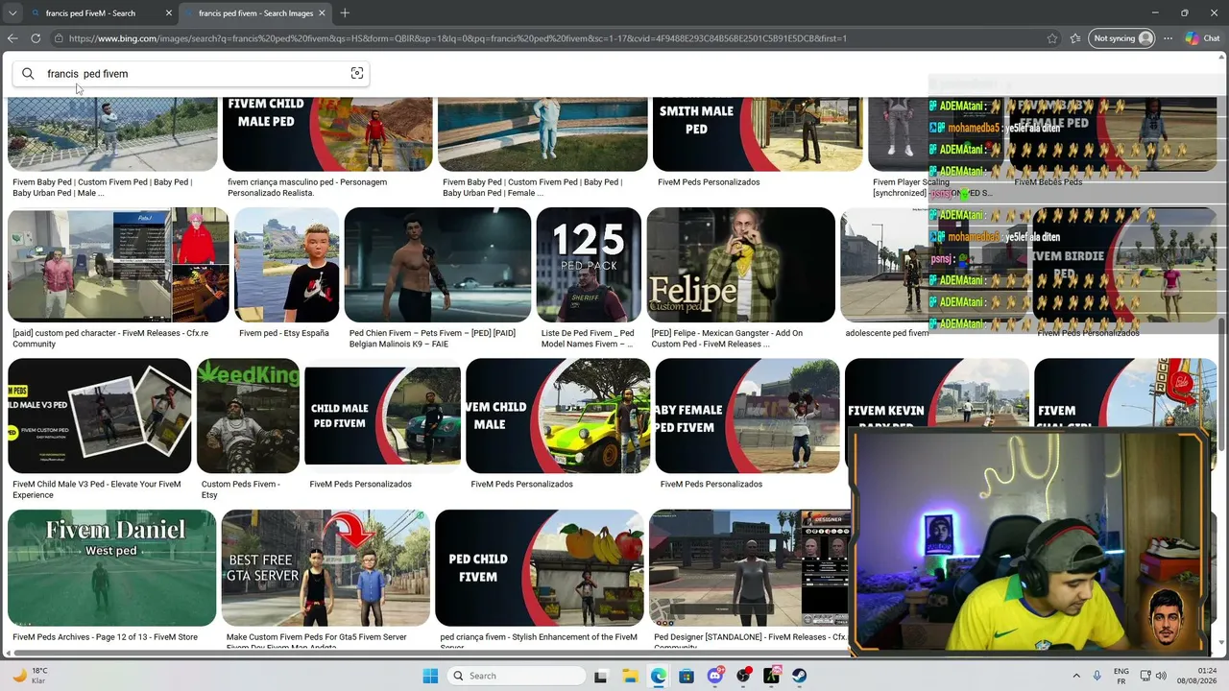Open 'Best Free GTA Server' thumbnail
The height and width of the screenshot is (691, 1229).
(x=325, y=568)
